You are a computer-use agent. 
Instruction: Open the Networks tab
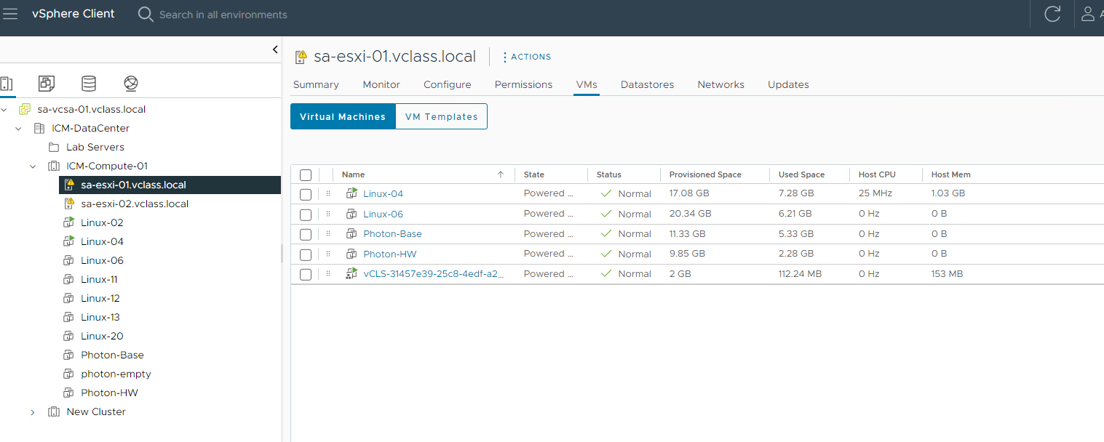click(720, 84)
